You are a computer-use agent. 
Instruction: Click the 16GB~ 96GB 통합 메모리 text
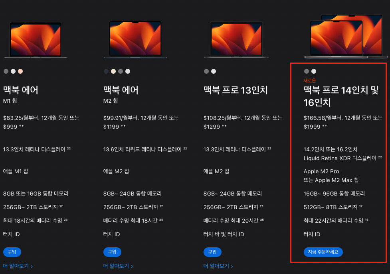[334, 194]
